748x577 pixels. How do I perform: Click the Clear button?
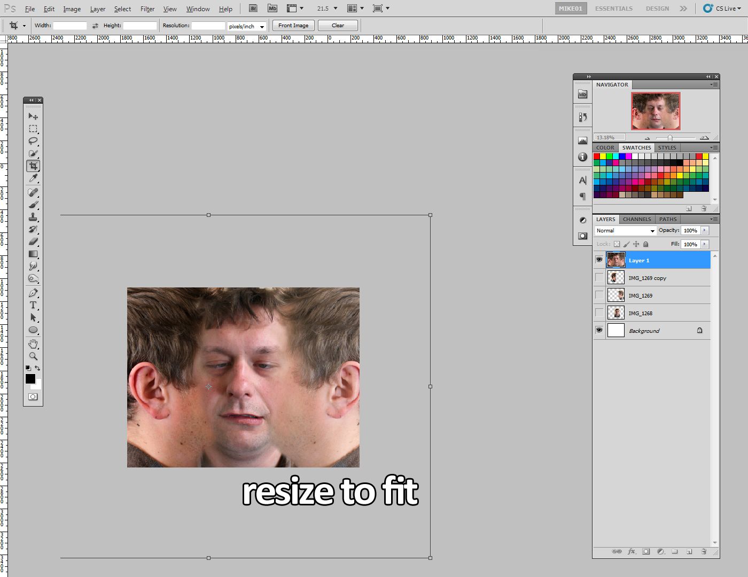click(338, 26)
